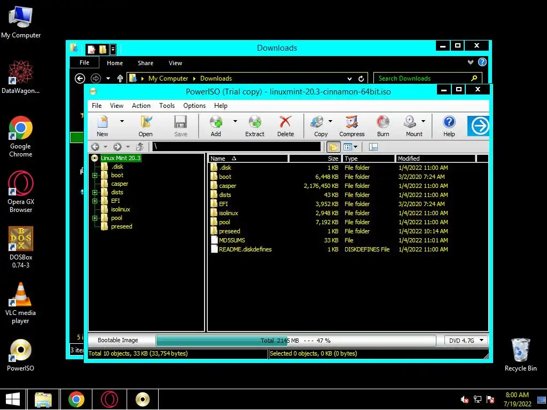Click the PowerISO path input field
The width and height of the screenshot is (547, 410).
pos(236,147)
